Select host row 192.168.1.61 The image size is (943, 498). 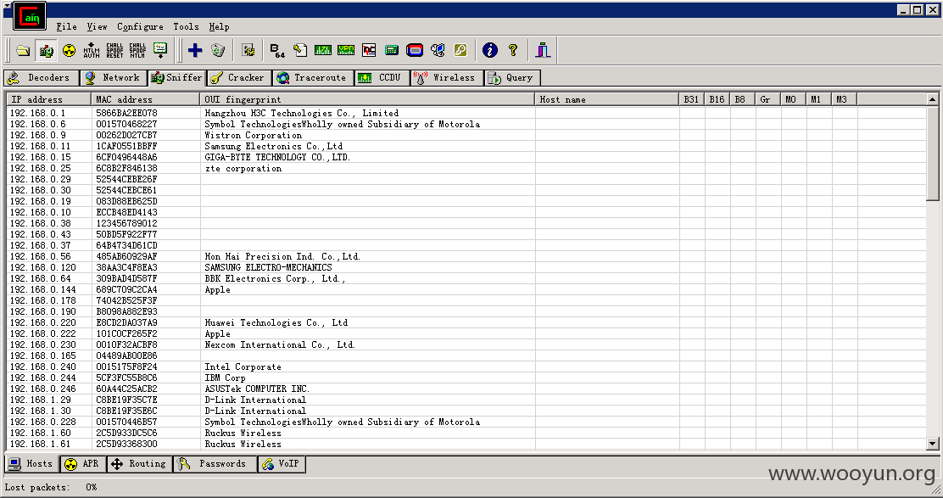[x=466, y=444]
